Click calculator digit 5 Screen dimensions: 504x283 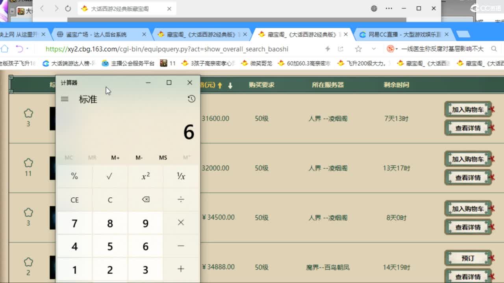110,246
